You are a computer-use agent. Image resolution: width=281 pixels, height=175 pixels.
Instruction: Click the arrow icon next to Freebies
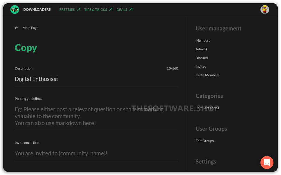[78, 9]
